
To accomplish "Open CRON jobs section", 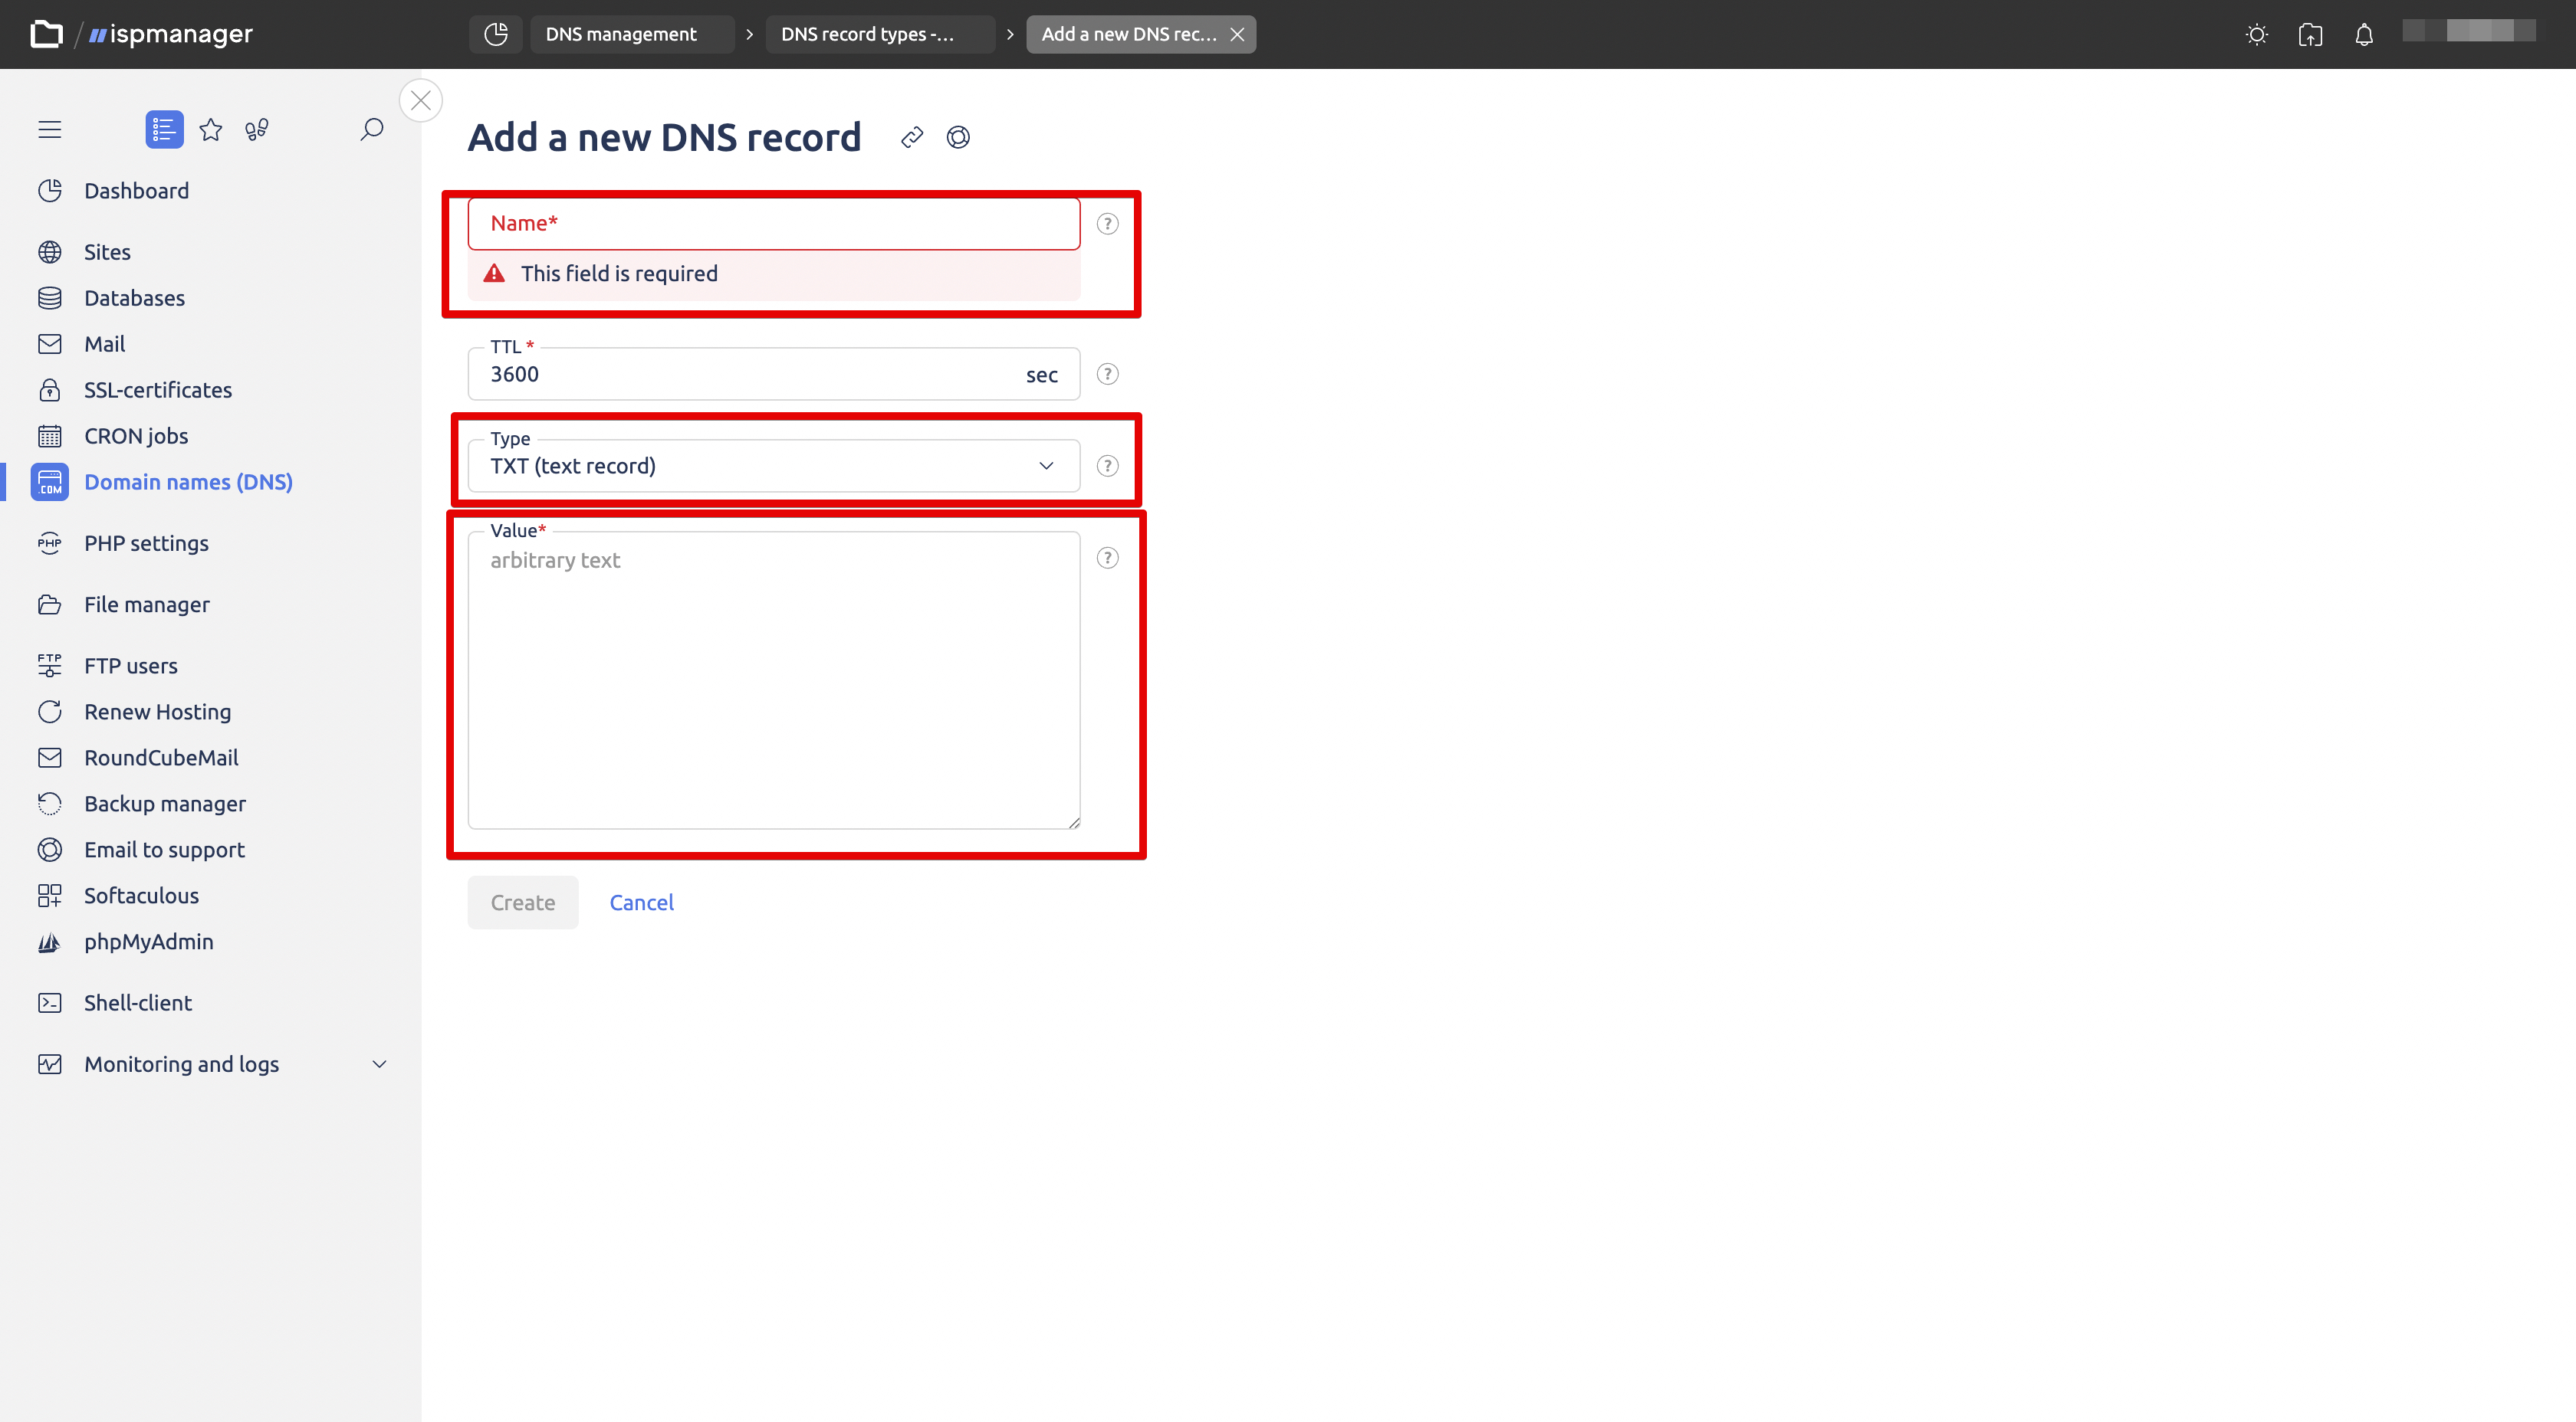I will (136, 436).
